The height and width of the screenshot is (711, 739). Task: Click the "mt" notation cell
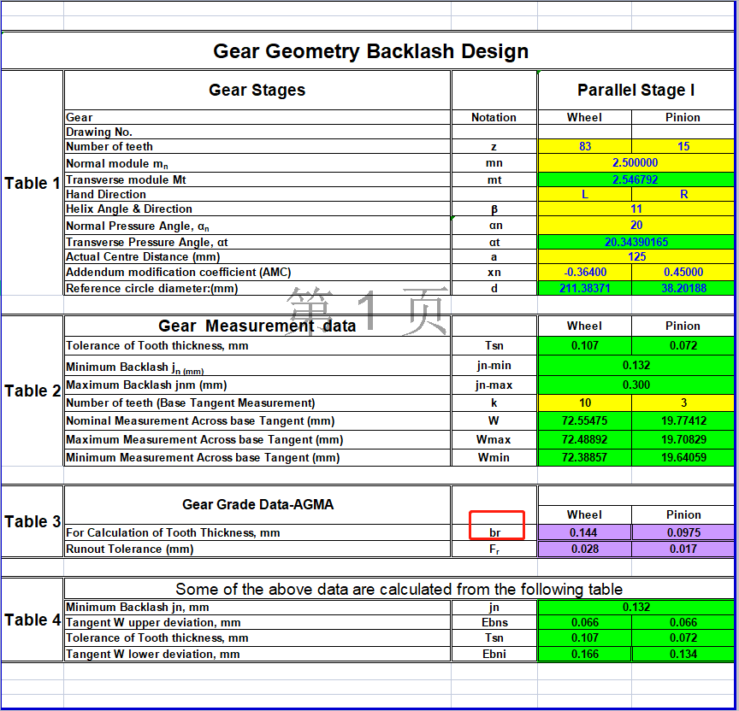point(494,179)
